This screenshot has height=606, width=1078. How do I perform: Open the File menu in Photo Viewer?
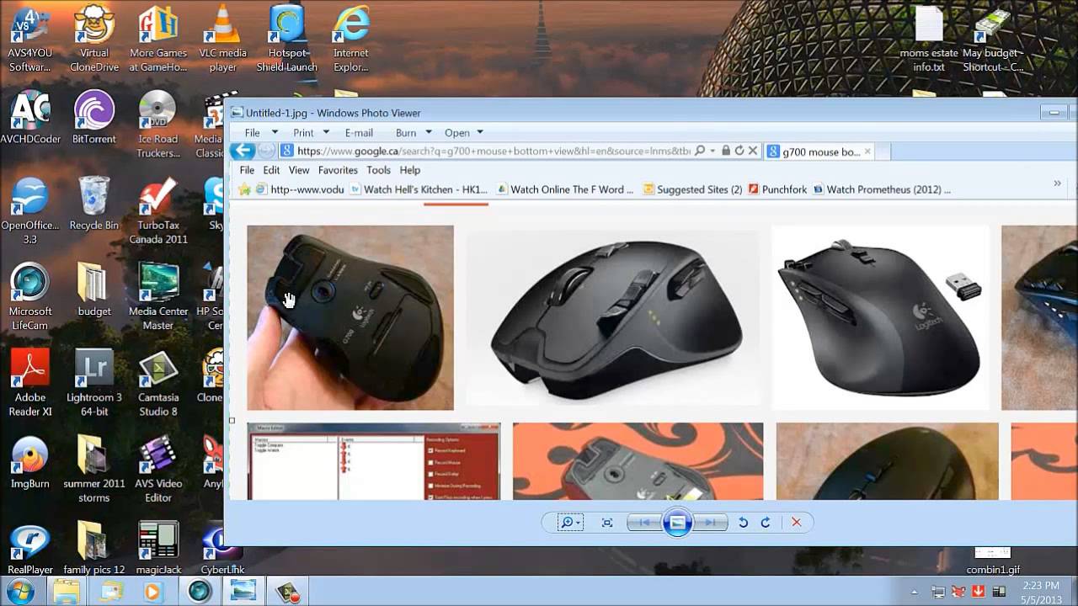click(x=261, y=133)
